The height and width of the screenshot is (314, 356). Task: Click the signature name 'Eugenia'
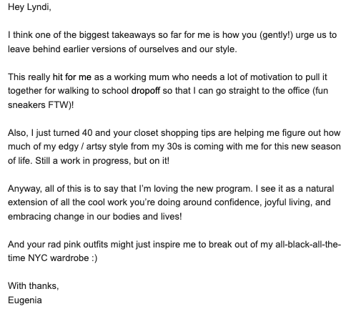pyautogui.click(x=25, y=300)
